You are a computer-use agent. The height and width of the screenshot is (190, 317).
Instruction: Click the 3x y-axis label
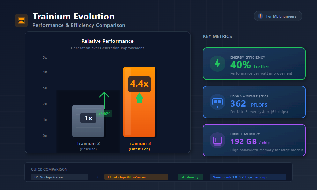pos(45,88)
